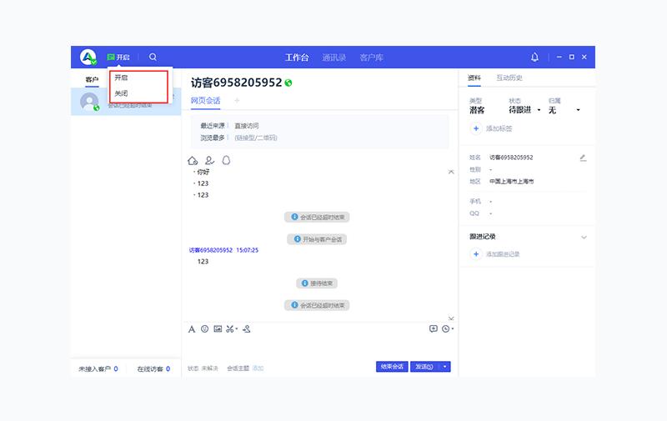
Task: Insert an image using picture icon
Action: (218, 328)
